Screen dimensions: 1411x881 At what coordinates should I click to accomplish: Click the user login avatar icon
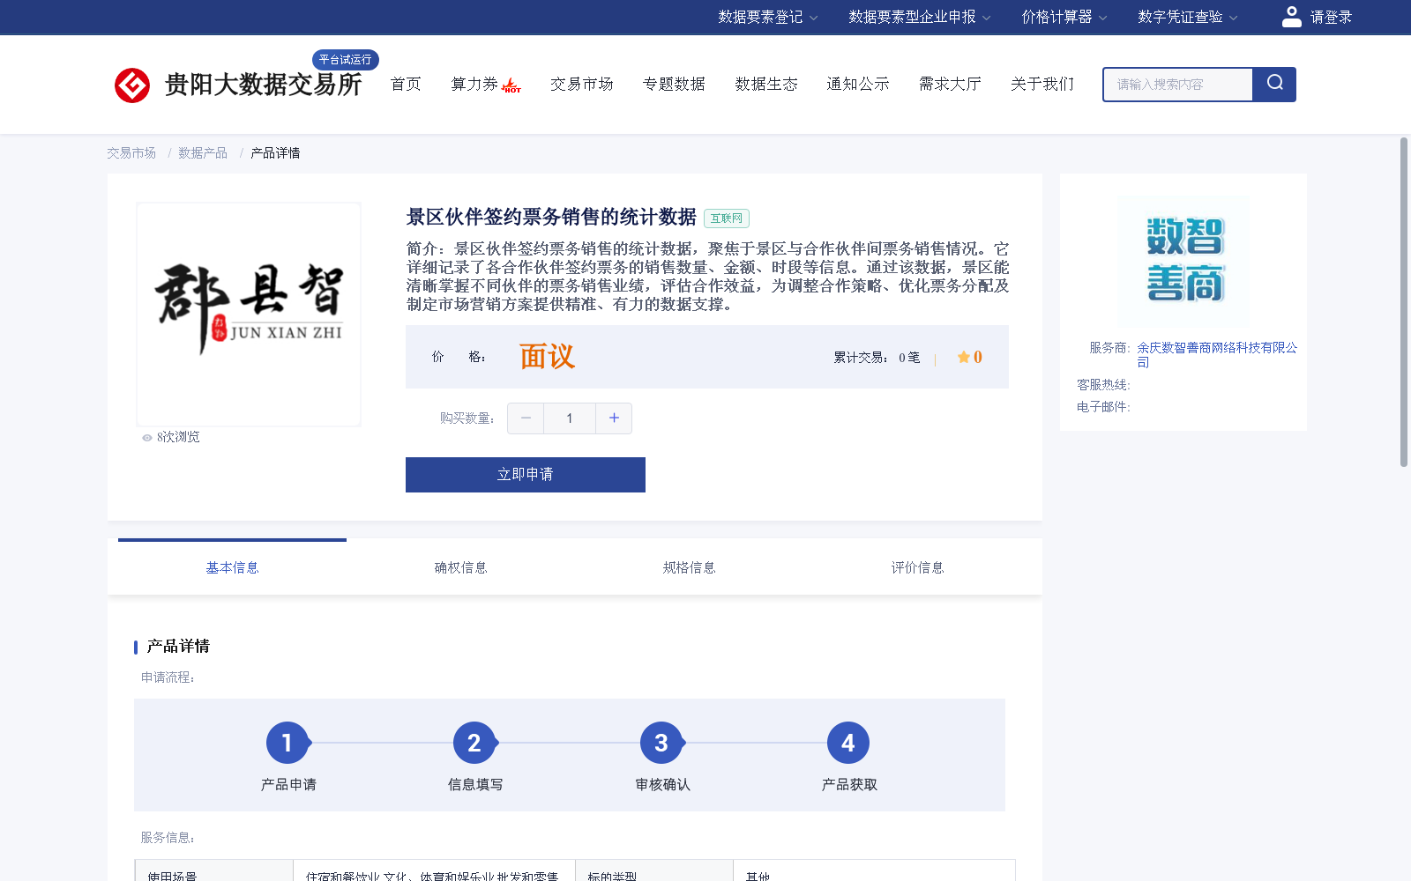(x=1291, y=17)
